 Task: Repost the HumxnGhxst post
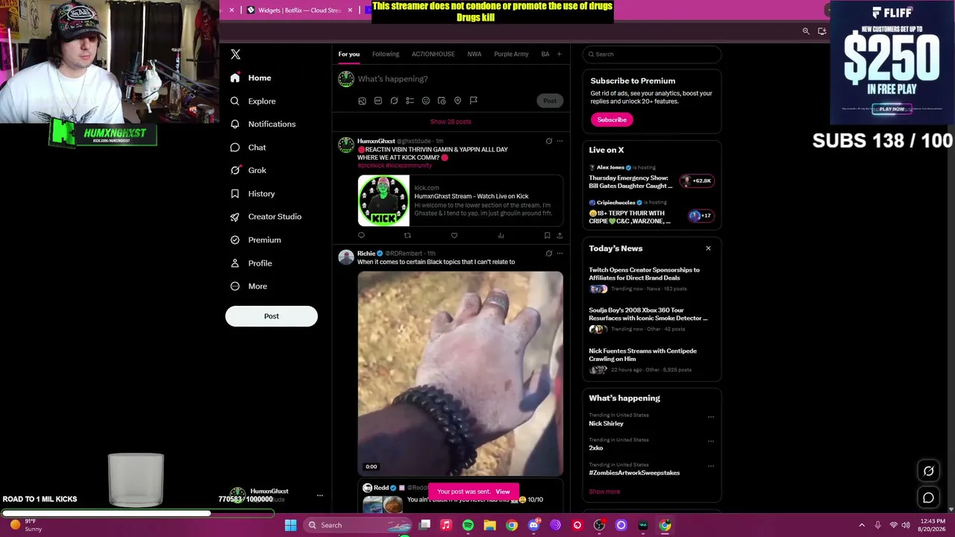tap(407, 236)
